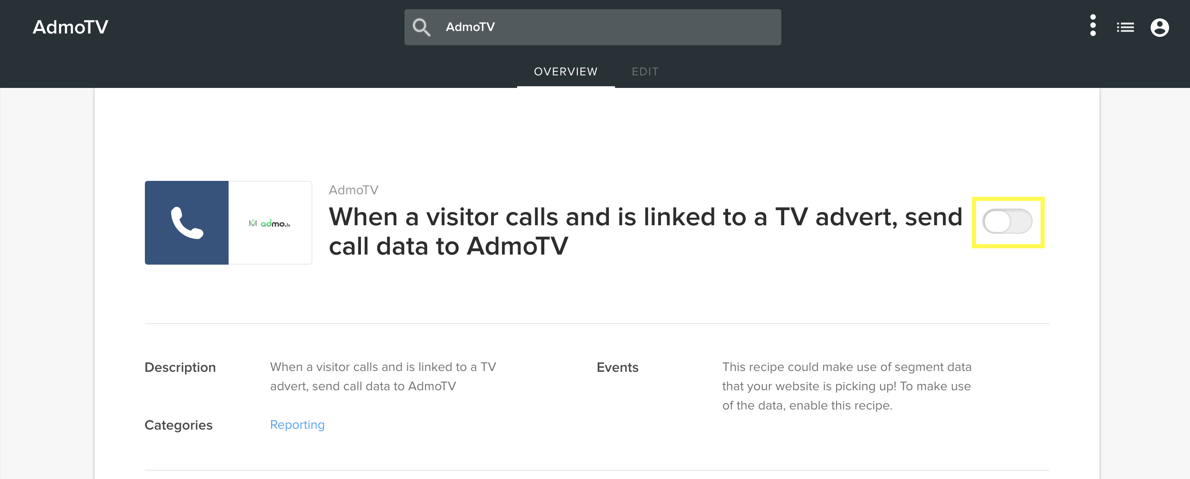
Task: Click the phone call icon tile
Action: (187, 223)
